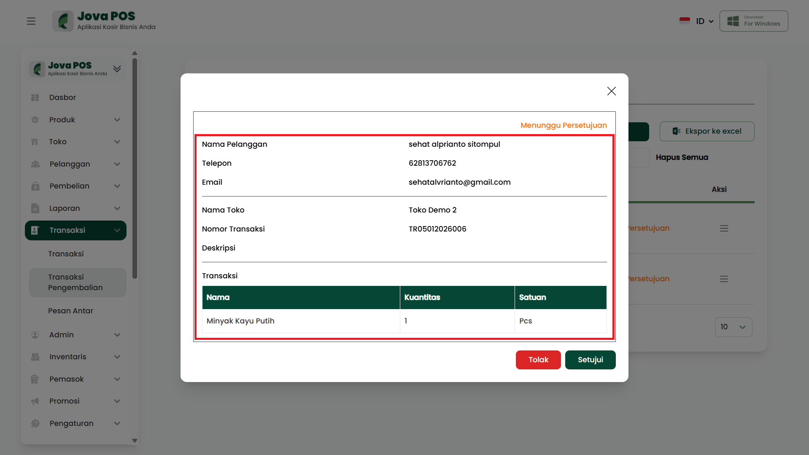Click the Pelanggan people icon

click(35, 164)
